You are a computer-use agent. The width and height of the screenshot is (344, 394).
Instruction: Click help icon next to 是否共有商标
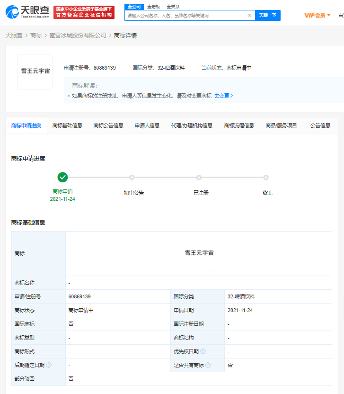point(208,365)
